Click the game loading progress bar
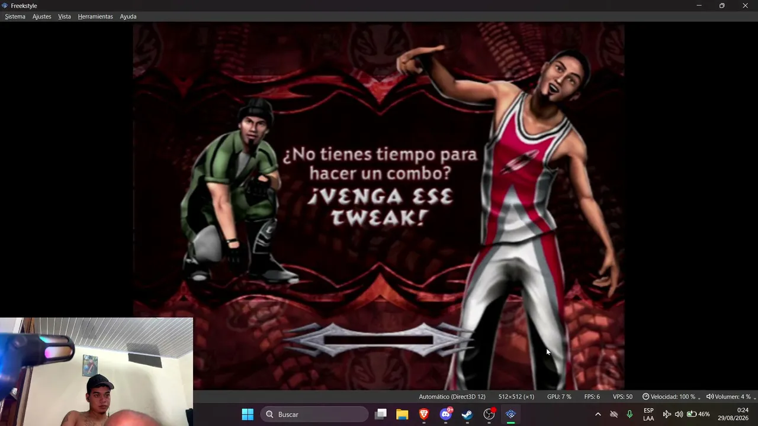The height and width of the screenshot is (426, 758). click(x=378, y=340)
